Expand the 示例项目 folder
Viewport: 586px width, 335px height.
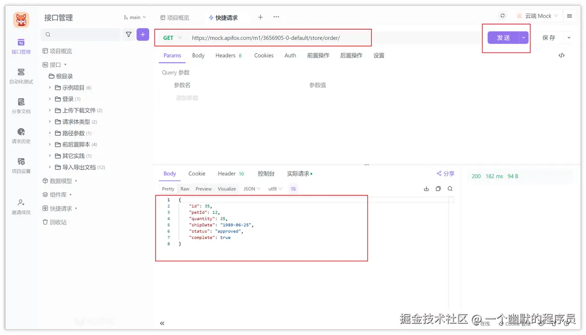[x=50, y=87]
